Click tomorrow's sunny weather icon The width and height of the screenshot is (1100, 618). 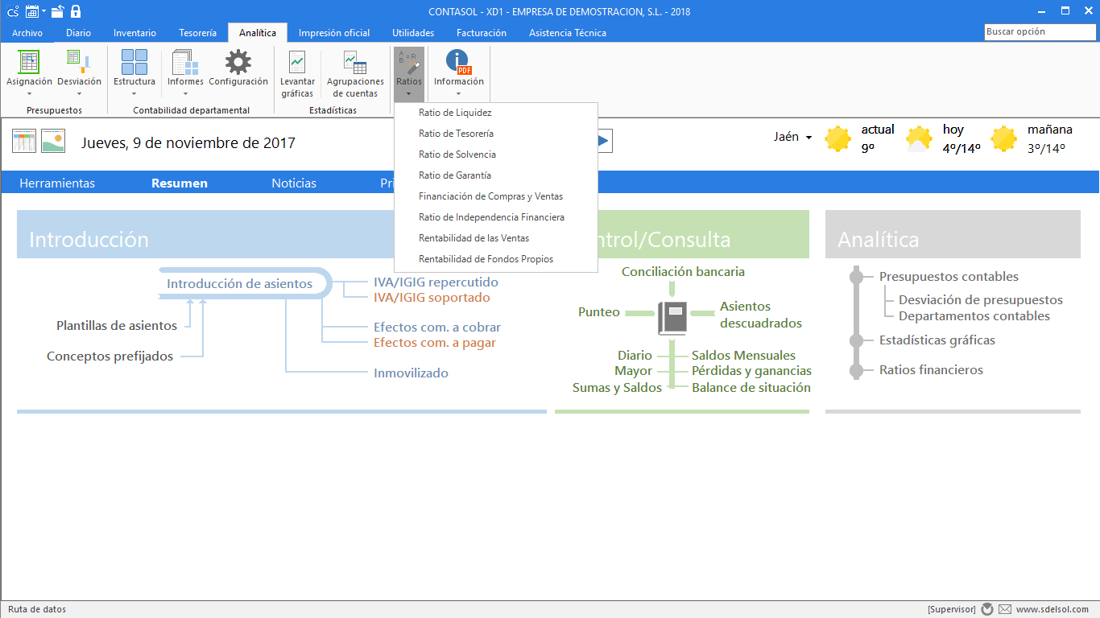[1003, 138]
